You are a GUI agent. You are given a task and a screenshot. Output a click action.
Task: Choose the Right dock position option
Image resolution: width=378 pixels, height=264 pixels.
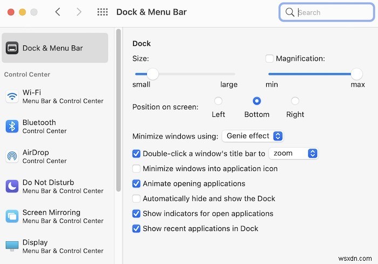pos(295,101)
